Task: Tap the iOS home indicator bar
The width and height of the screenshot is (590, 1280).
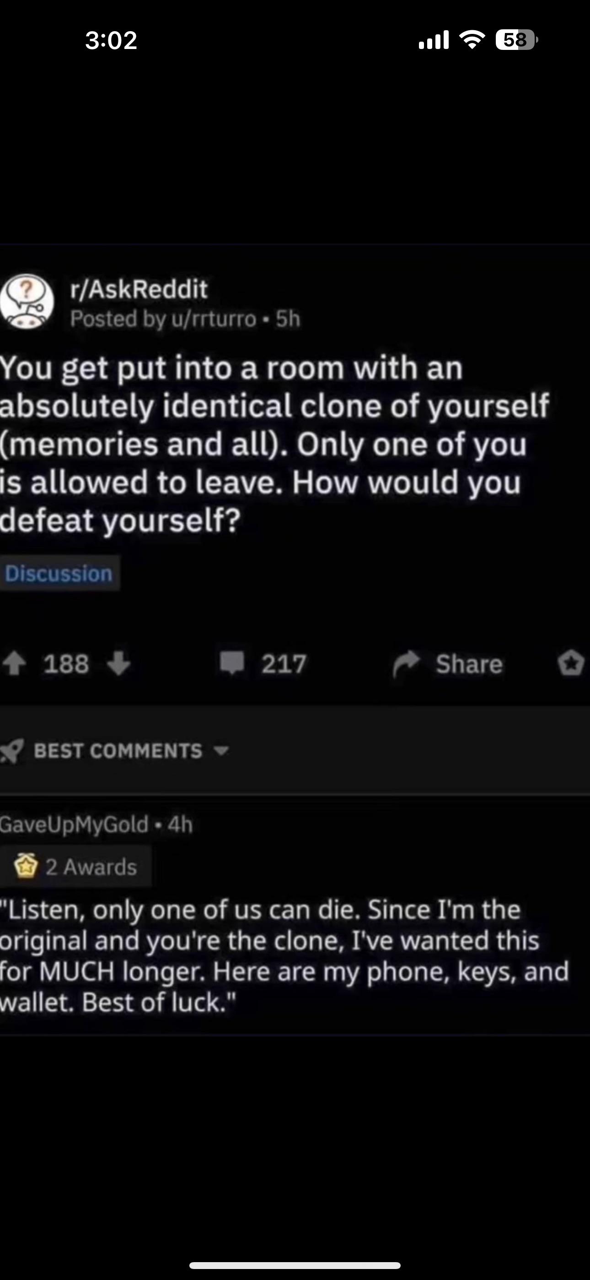Action: [x=295, y=1264]
